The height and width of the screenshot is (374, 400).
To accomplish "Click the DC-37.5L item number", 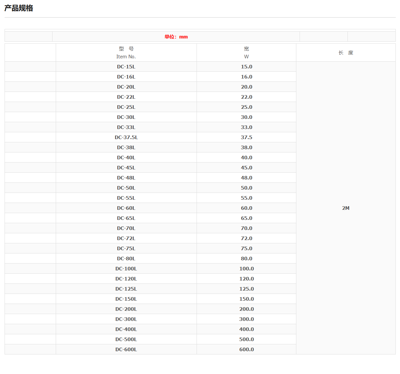I will coord(126,137).
